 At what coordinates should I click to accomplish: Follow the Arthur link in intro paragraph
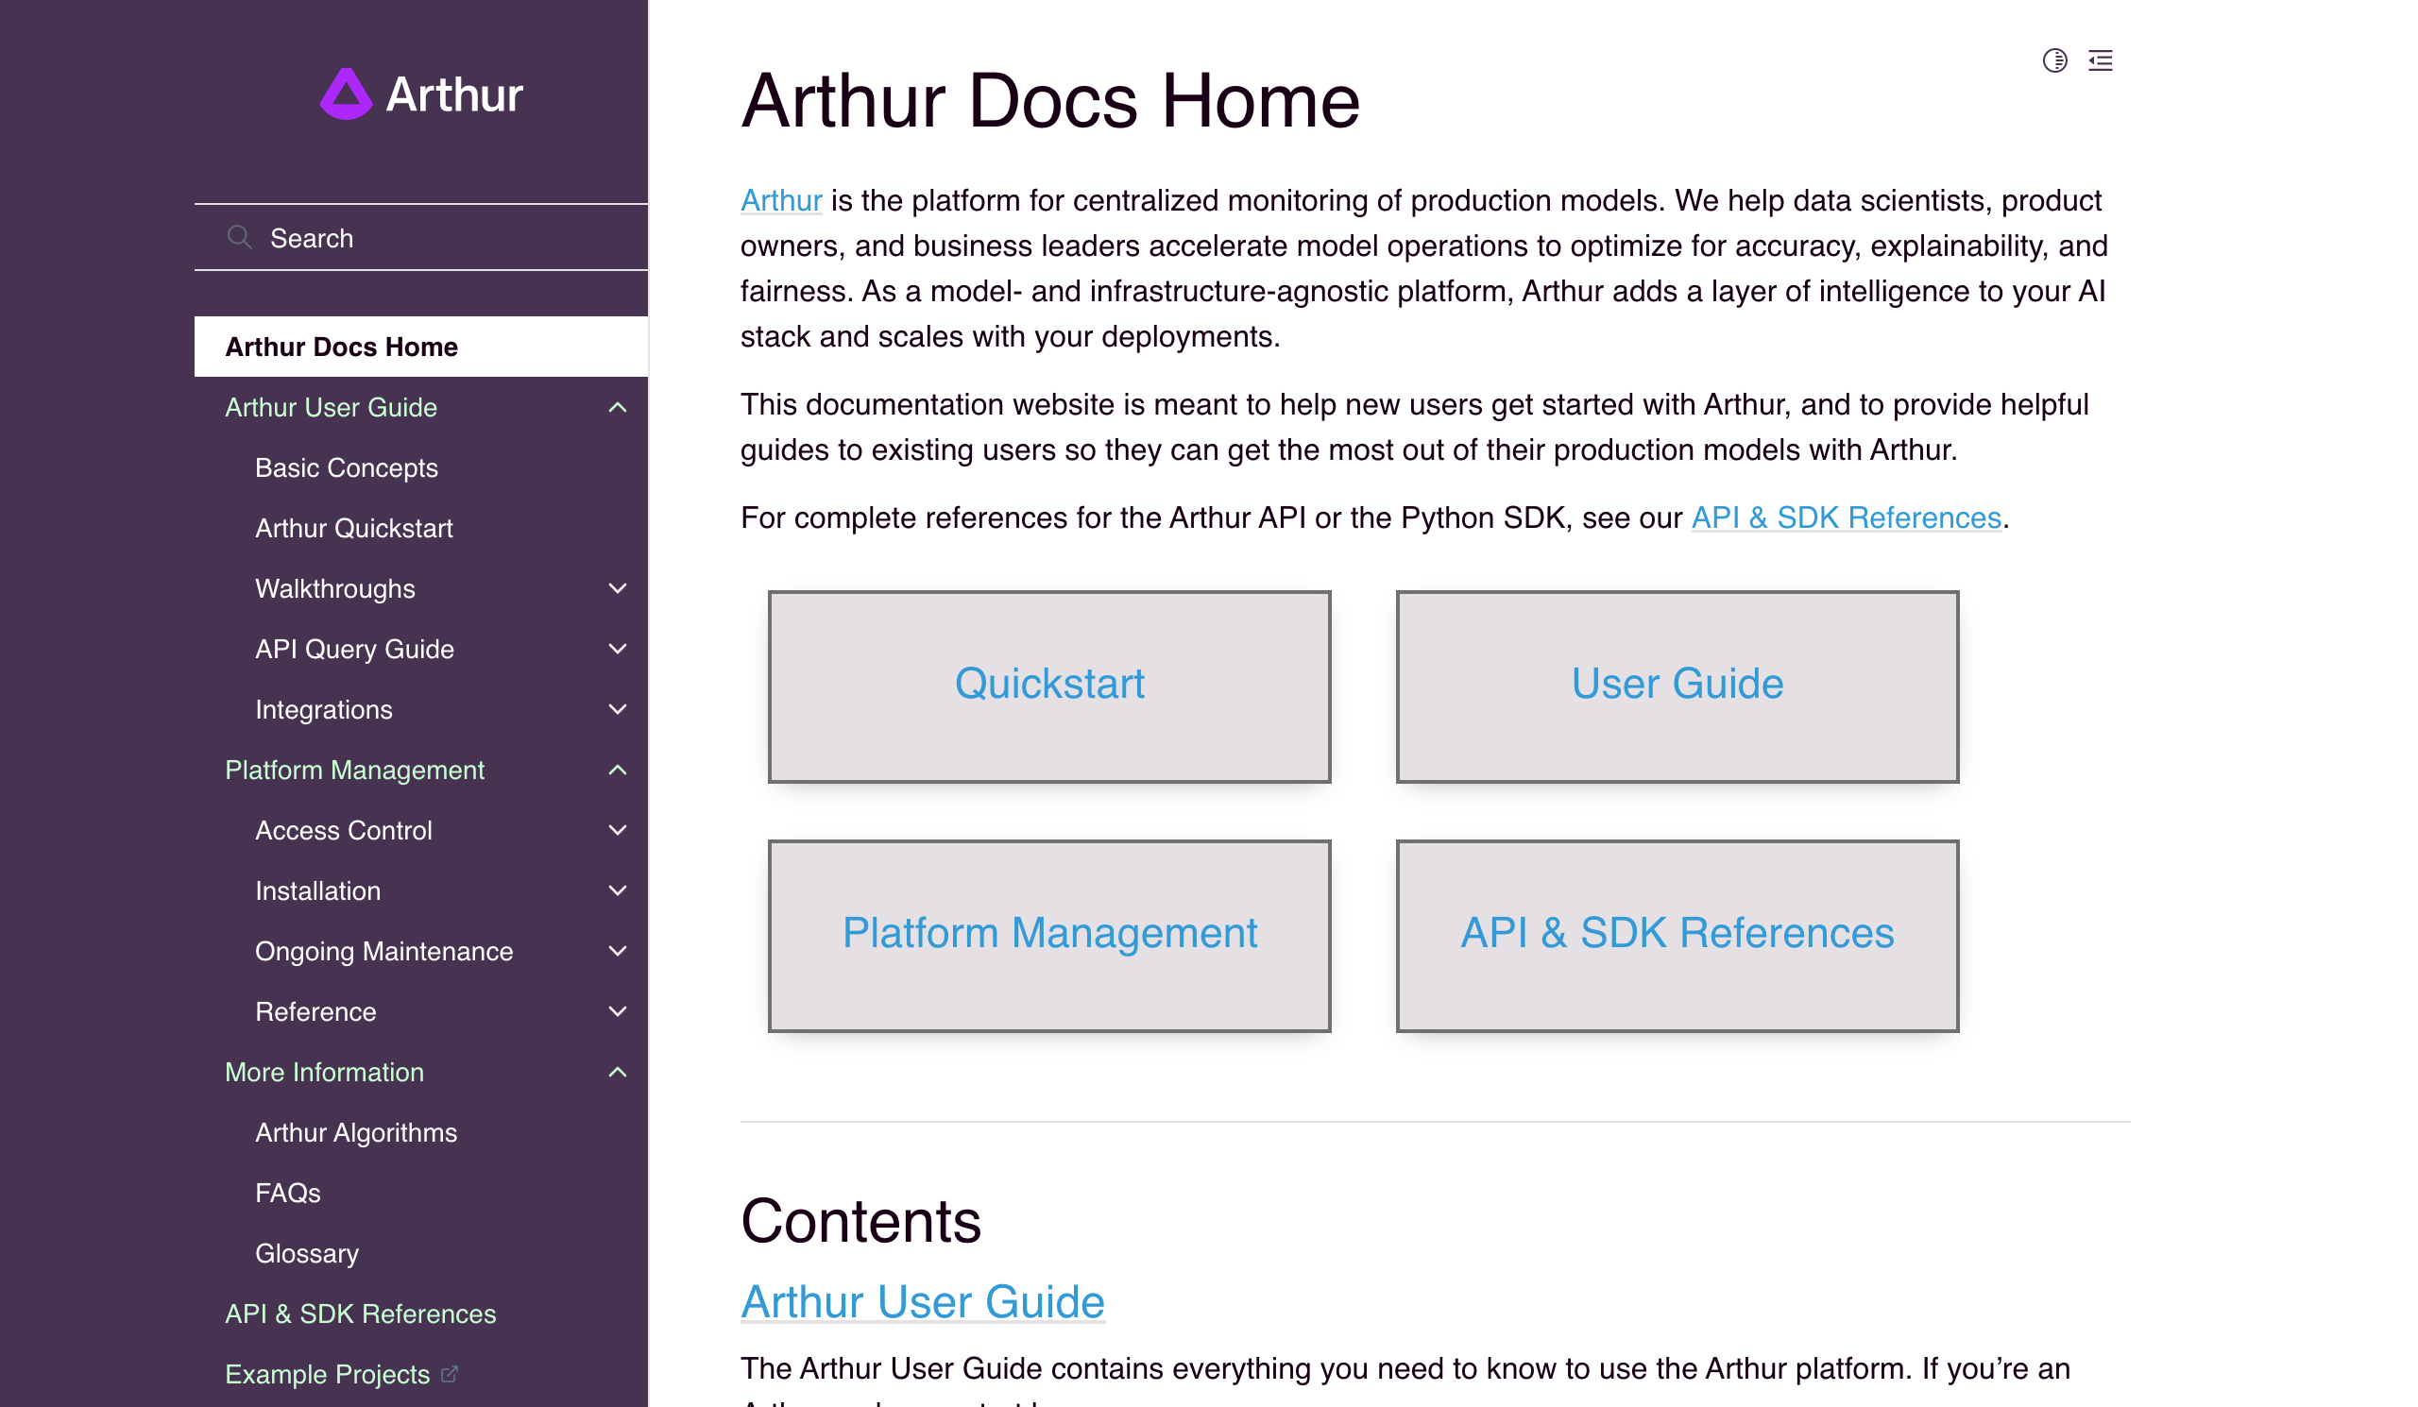pyautogui.click(x=781, y=200)
